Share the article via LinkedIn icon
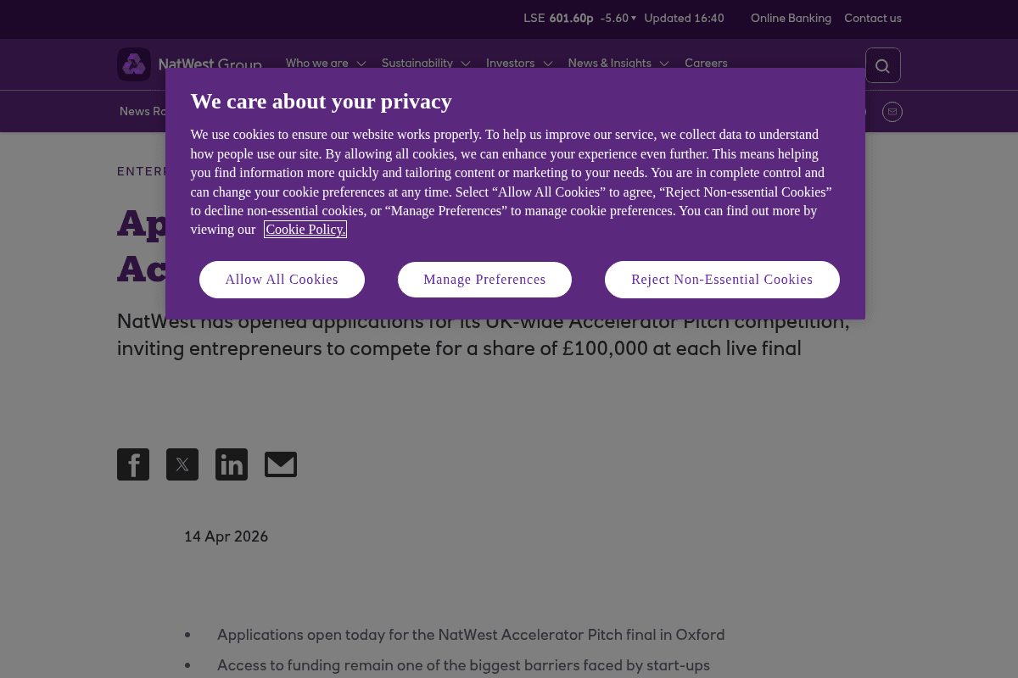This screenshot has height=678, width=1018. point(232,464)
